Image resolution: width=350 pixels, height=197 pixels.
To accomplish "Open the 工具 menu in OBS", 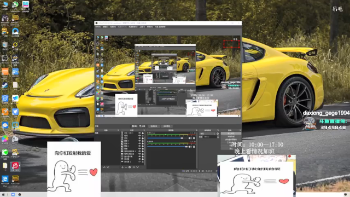I will [x=142, y=27].
